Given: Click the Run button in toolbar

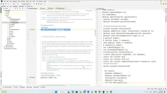Looking at the screenshot, I should (34, 4).
